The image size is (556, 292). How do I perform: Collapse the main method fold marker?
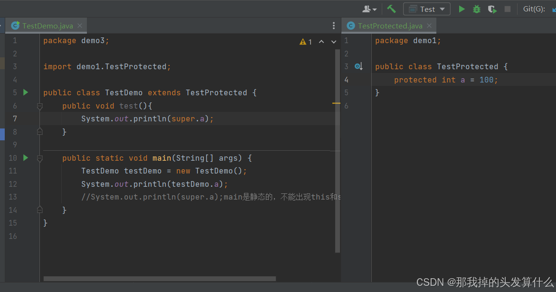(x=40, y=158)
